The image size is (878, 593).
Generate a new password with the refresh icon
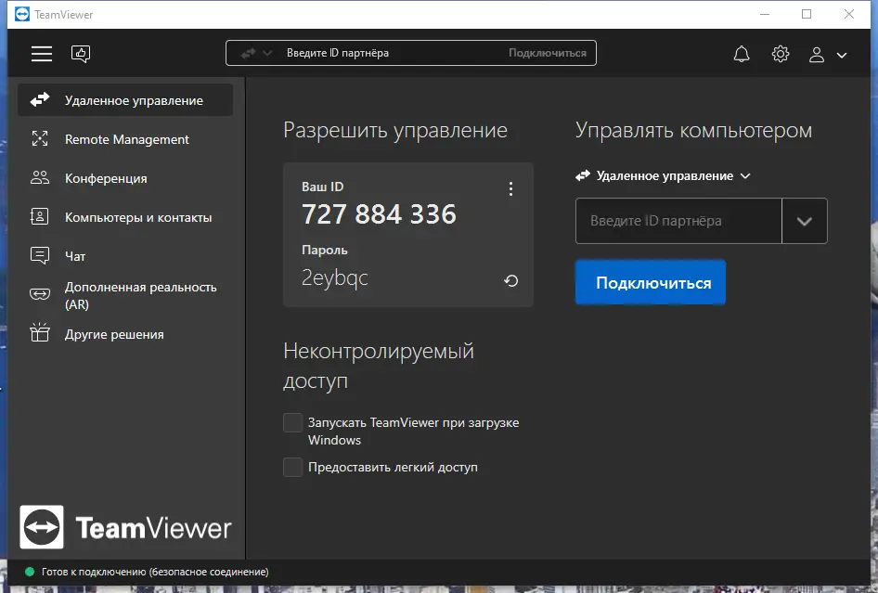(510, 280)
